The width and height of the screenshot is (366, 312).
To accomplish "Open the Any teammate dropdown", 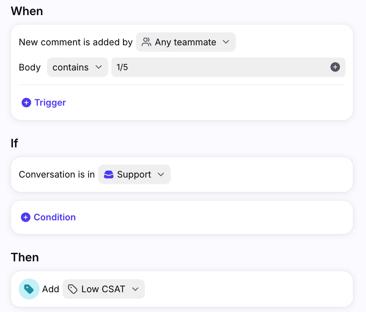I will click(186, 42).
